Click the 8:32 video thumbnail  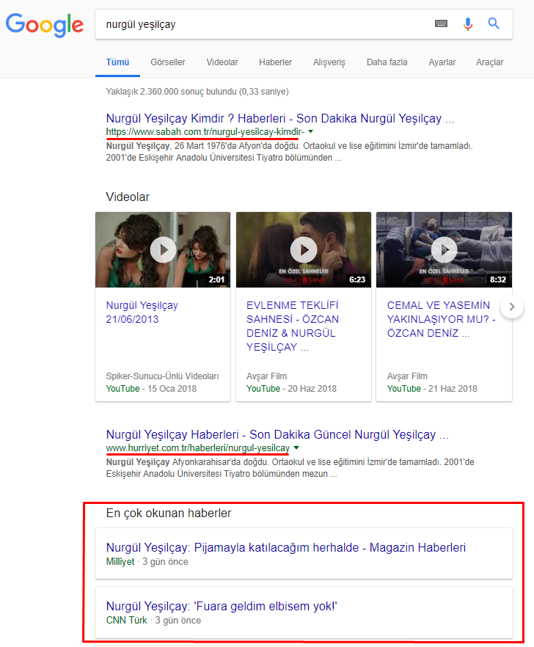444,249
